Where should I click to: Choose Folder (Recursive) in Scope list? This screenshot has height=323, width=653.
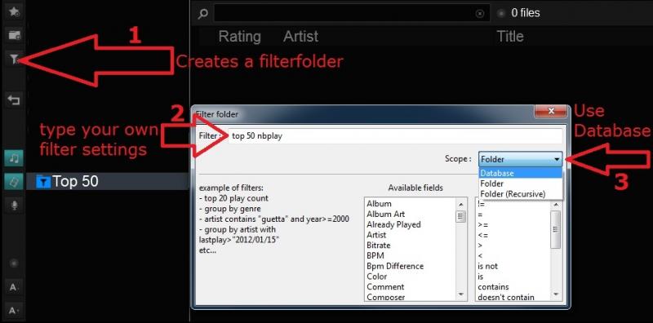click(x=521, y=194)
